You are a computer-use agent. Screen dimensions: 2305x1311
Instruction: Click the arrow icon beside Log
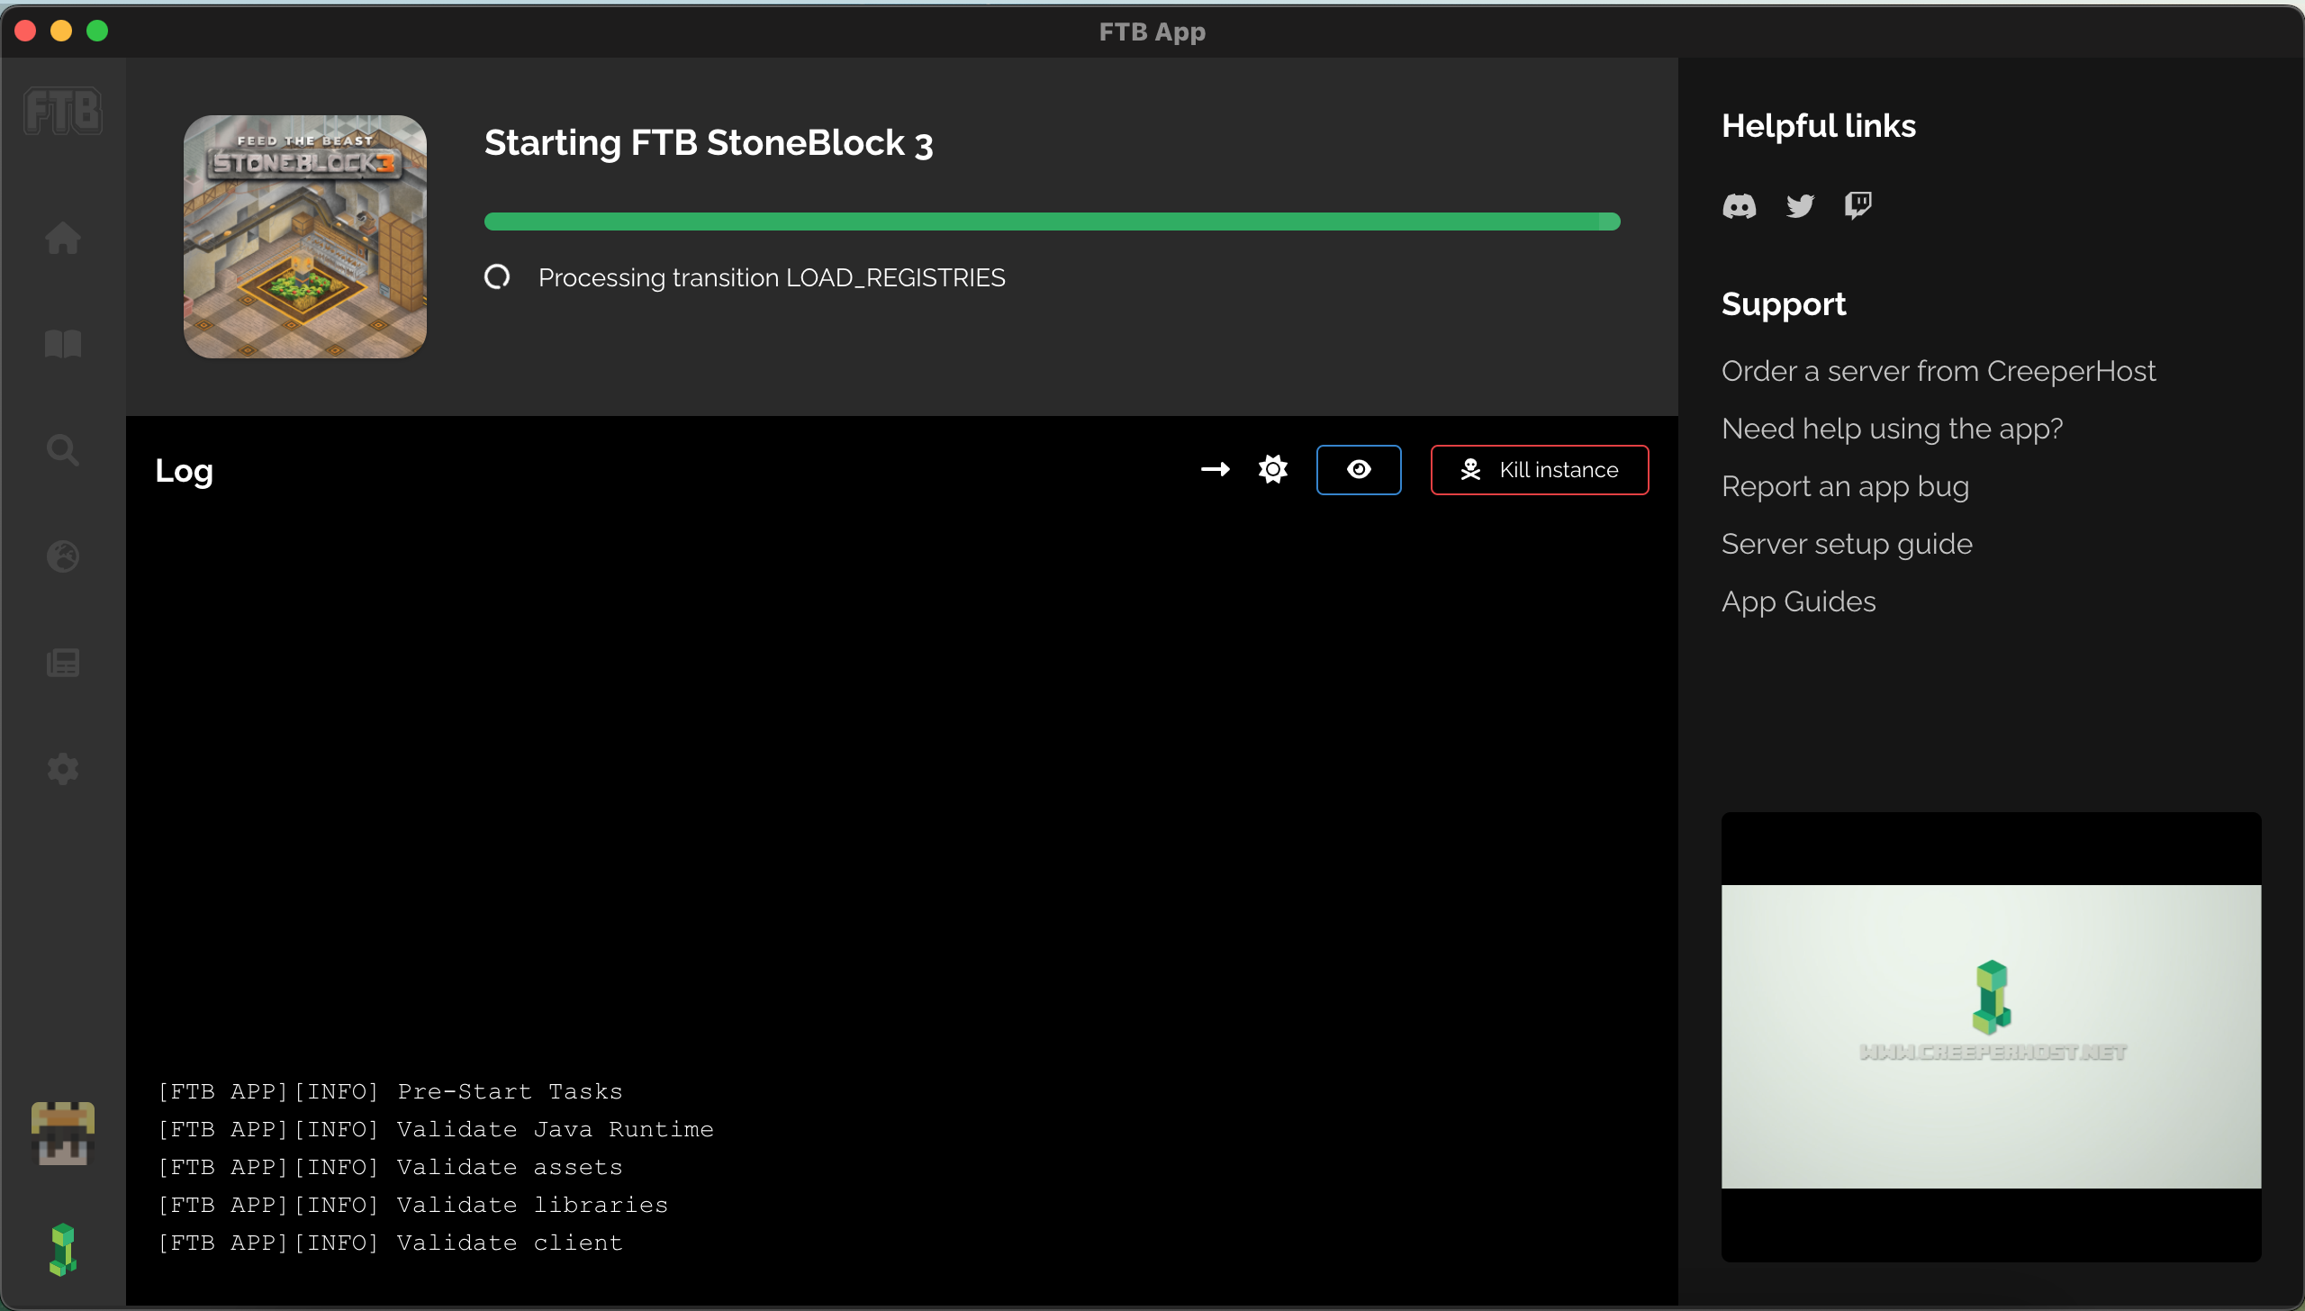[1216, 469]
